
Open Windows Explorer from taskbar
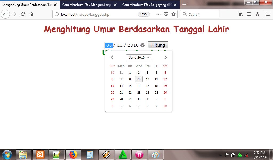(x=23, y=155)
